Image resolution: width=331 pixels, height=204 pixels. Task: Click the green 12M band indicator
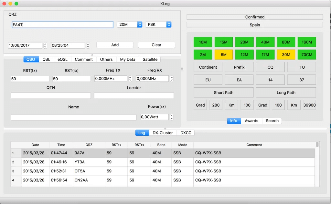(x=244, y=55)
